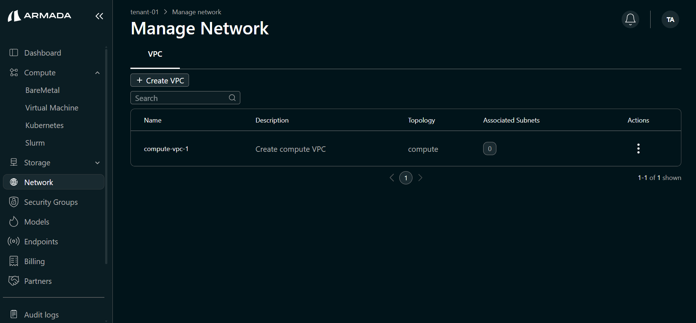Image resolution: width=696 pixels, height=323 pixels.
Task: Select page 1 in pagination
Action: click(x=406, y=178)
